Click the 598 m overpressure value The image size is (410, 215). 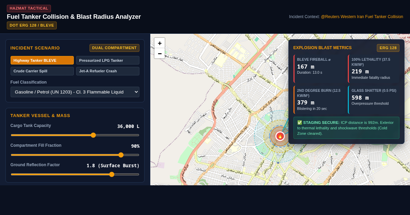click(x=360, y=98)
